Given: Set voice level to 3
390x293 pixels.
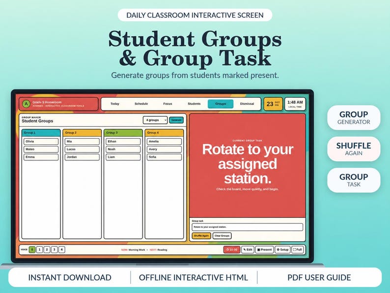Looking at the screenshot, I should coord(55,249).
